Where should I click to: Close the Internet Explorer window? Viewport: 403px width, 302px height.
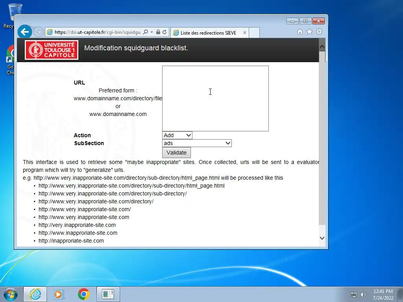318,21
